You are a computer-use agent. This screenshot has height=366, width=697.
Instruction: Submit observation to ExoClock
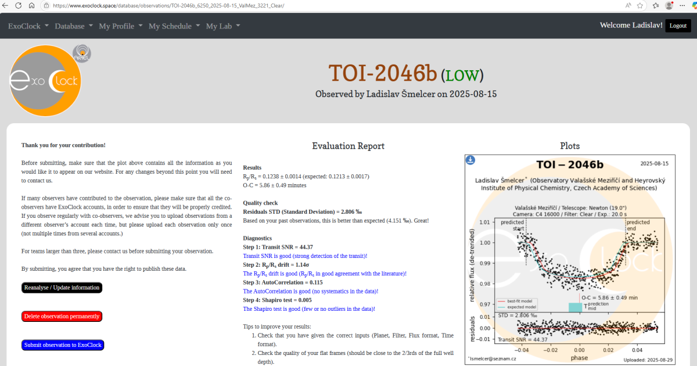(63, 345)
